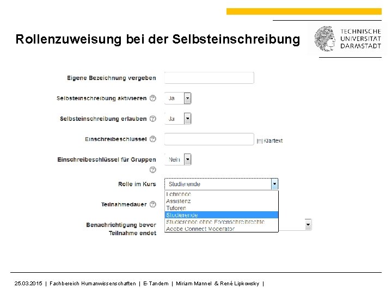This screenshot has width=392, height=294.
Task: Select Tutoren in role list
Action: point(221,208)
